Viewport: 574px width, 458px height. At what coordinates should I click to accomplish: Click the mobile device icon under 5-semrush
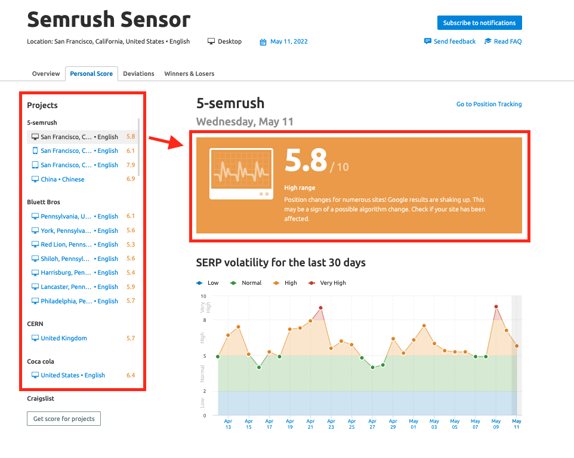[x=35, y=151]
